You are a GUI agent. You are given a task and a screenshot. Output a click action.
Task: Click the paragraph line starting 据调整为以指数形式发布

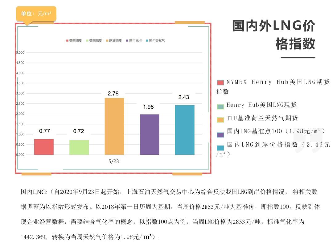[x=170, y=207]
